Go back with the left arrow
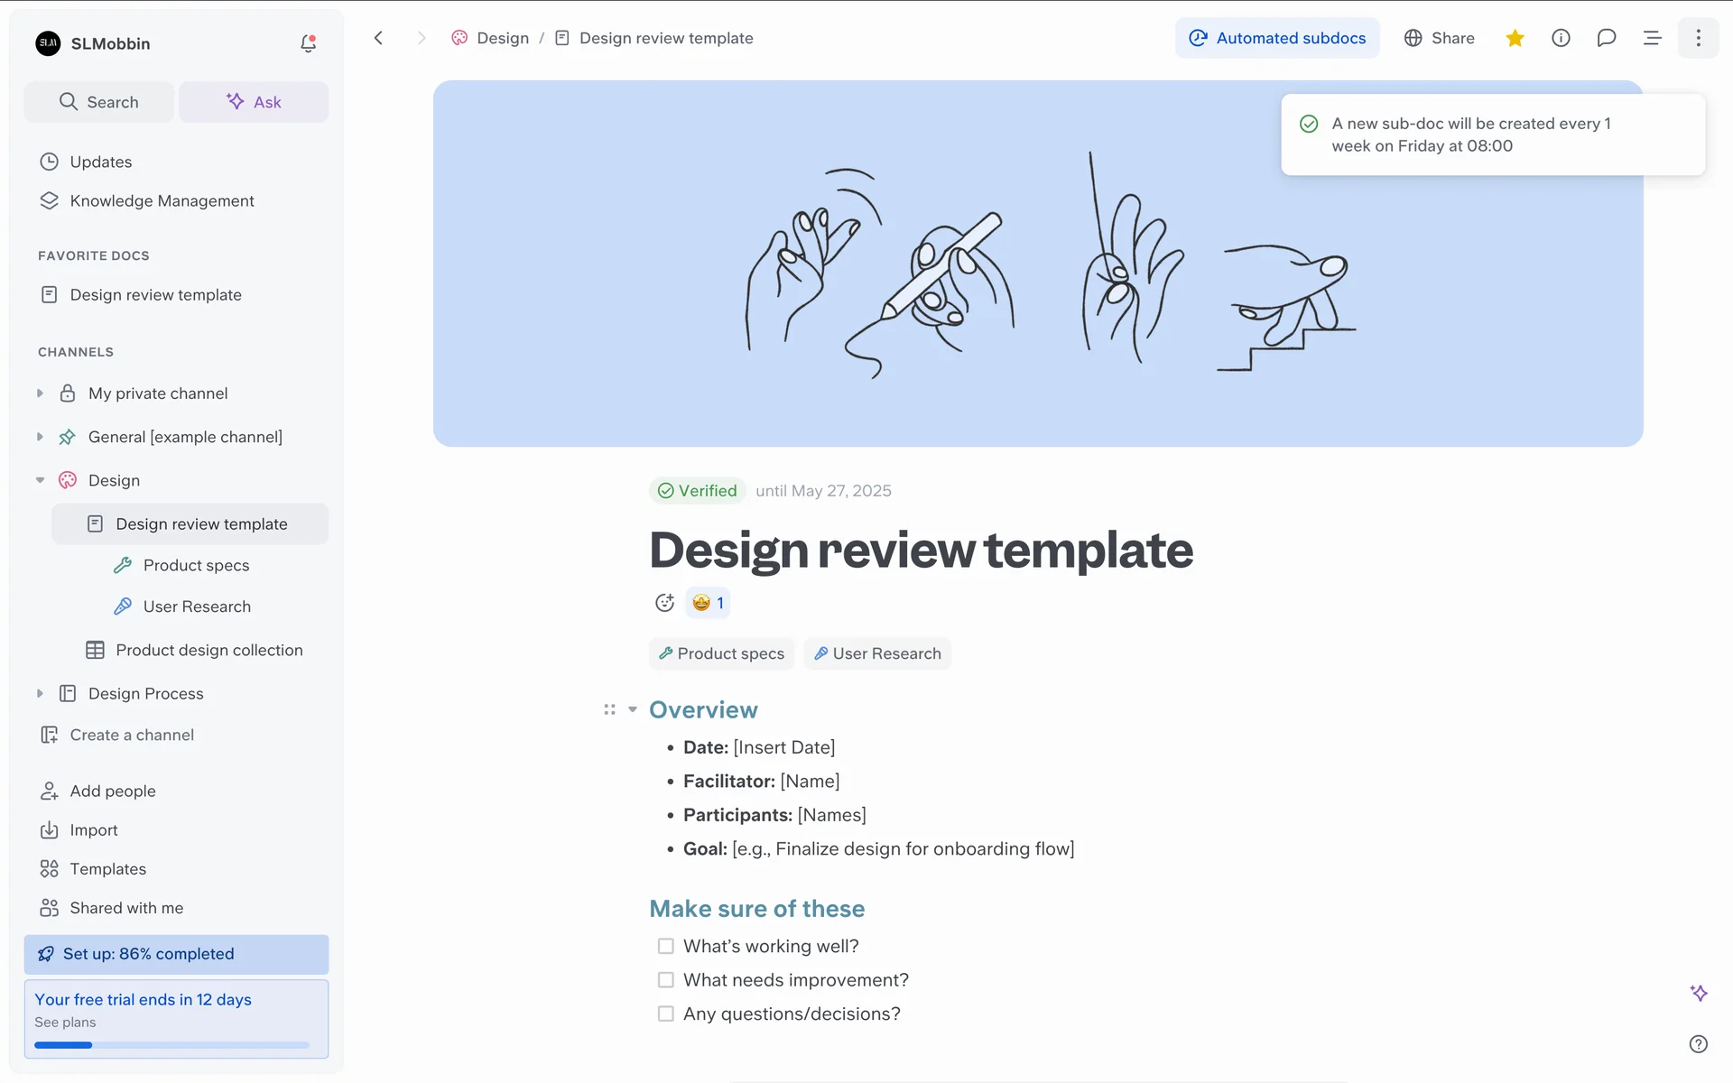This screenshot has height=1083, width=1733. point(378,38)
